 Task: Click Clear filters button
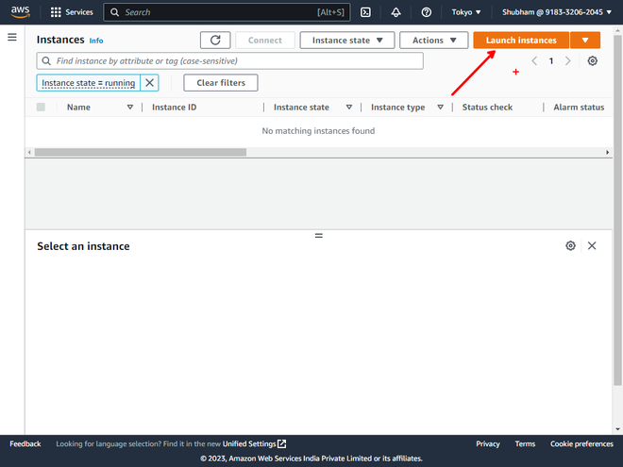pyautogui.click(x=221, y=83)
